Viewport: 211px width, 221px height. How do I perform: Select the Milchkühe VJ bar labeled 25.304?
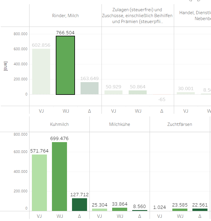(x=99, y=210)
